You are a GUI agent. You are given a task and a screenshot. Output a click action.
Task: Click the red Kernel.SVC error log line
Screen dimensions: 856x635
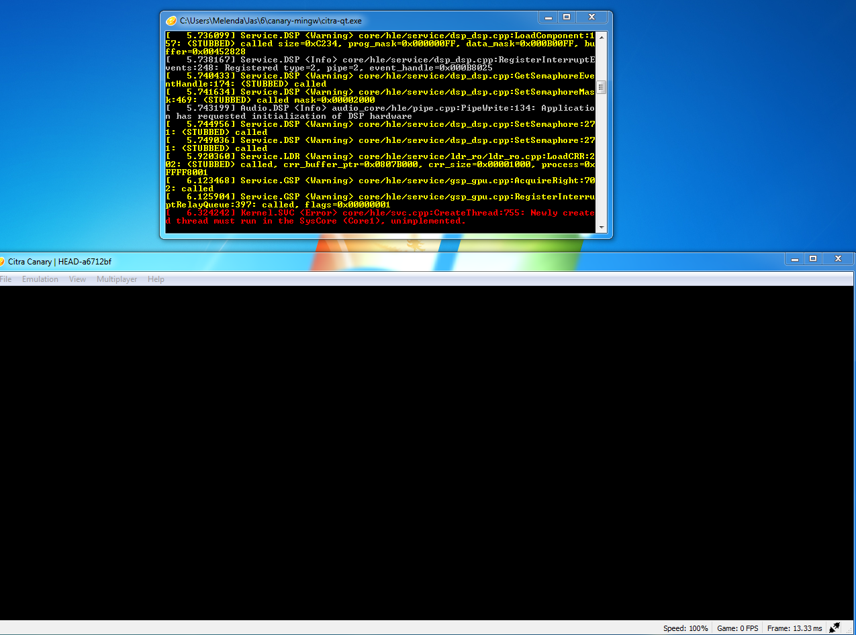click(x=381, y=217)
